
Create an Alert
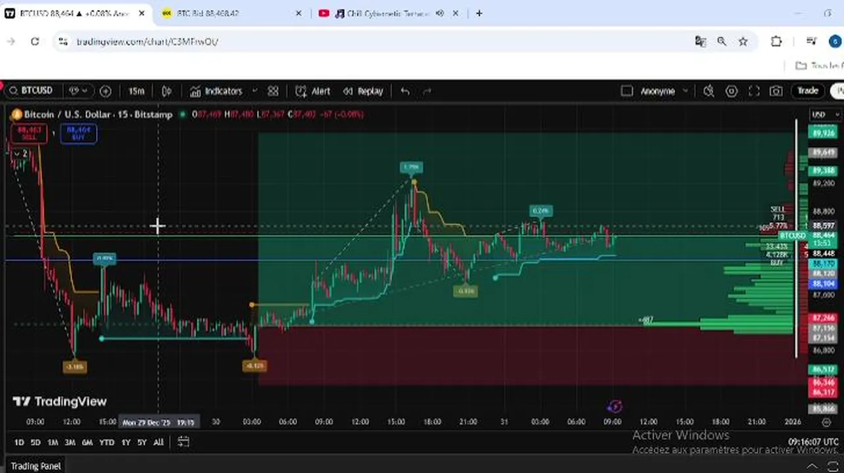point(313,91)
